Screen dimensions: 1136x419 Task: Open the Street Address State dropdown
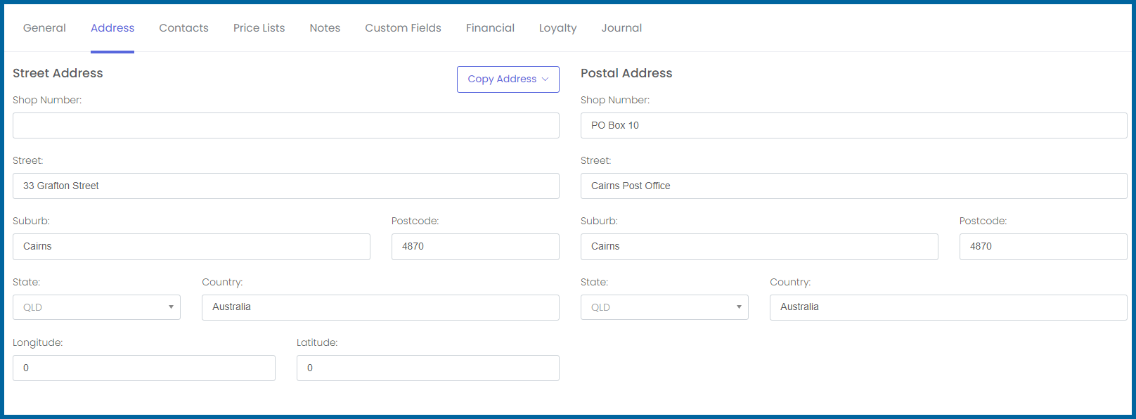tap(96, 307)
